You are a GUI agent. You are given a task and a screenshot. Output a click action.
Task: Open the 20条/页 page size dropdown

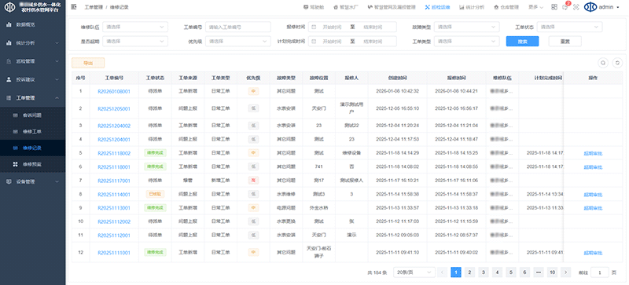click(x=414, y=272)
